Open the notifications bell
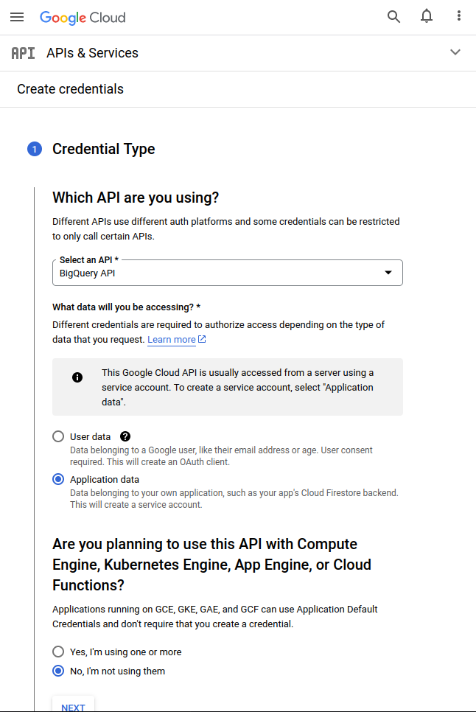 click(x=427, y=17)
